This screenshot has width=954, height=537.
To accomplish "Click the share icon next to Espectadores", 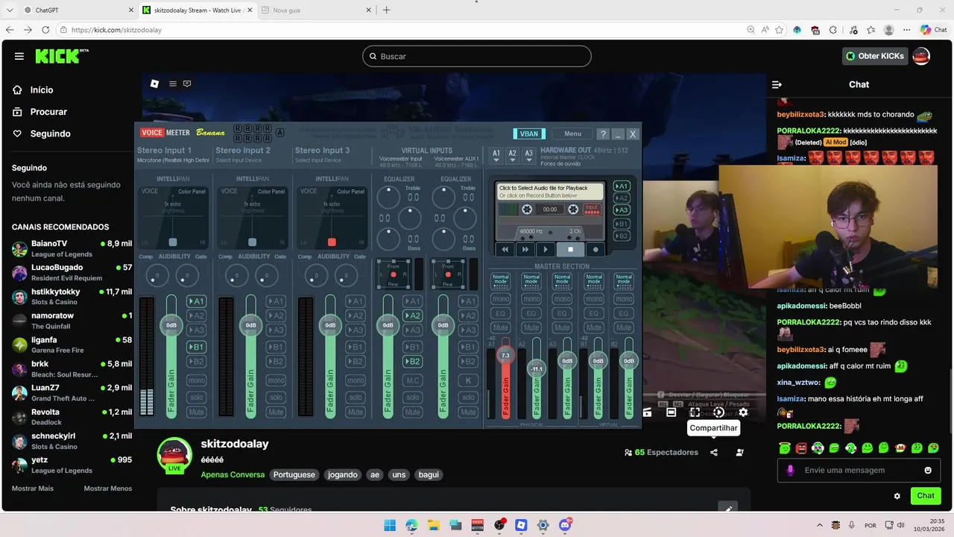I will coord(714,452).
